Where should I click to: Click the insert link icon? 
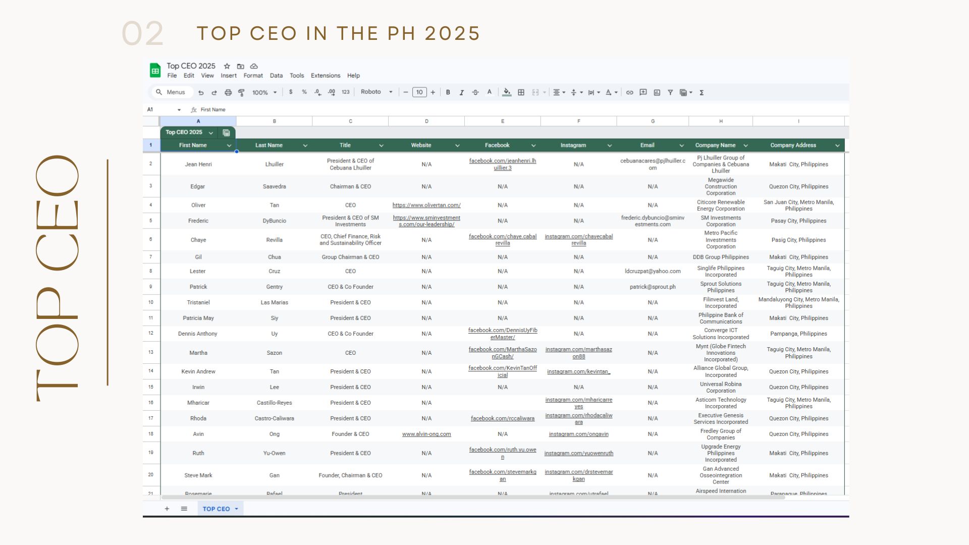(x=629, y=92)
